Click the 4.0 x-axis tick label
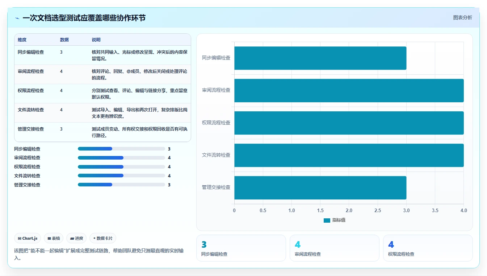This screenshot has width=487, height=276. click(x=463, y=211)
